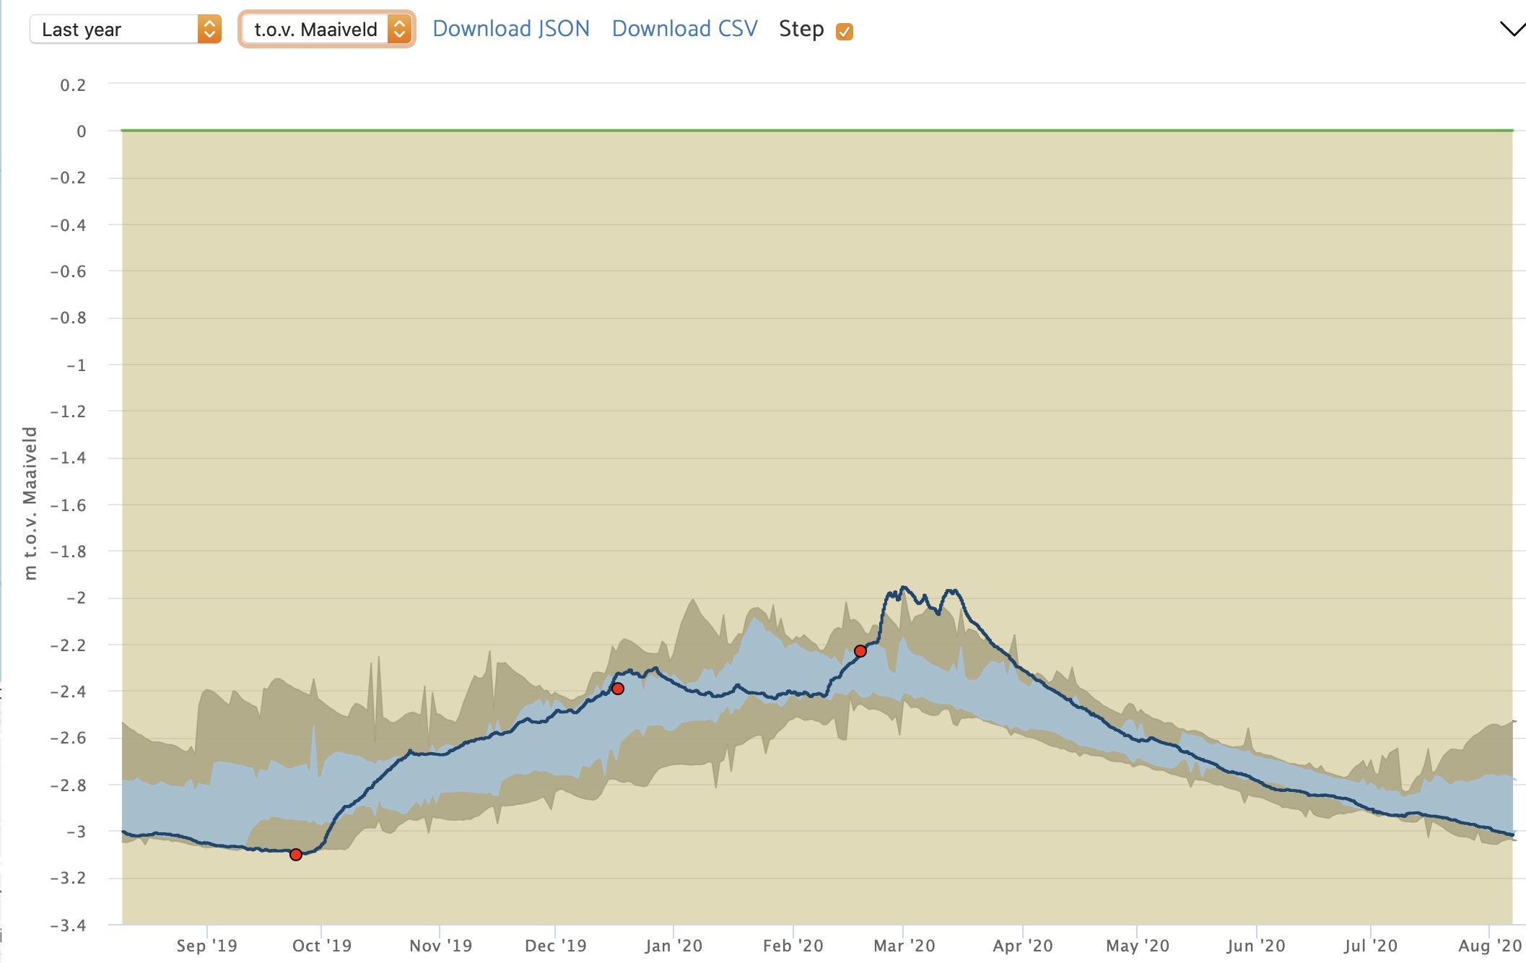Image resolution: width=1526 pixels, height=963 pixels.
Task: Open the 't.o.v. Maaiveld' reference dropdown
Action: (x=315, y=30)
